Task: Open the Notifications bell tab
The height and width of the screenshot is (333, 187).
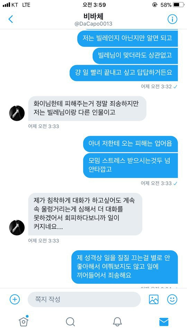Action: pos(117,322)
